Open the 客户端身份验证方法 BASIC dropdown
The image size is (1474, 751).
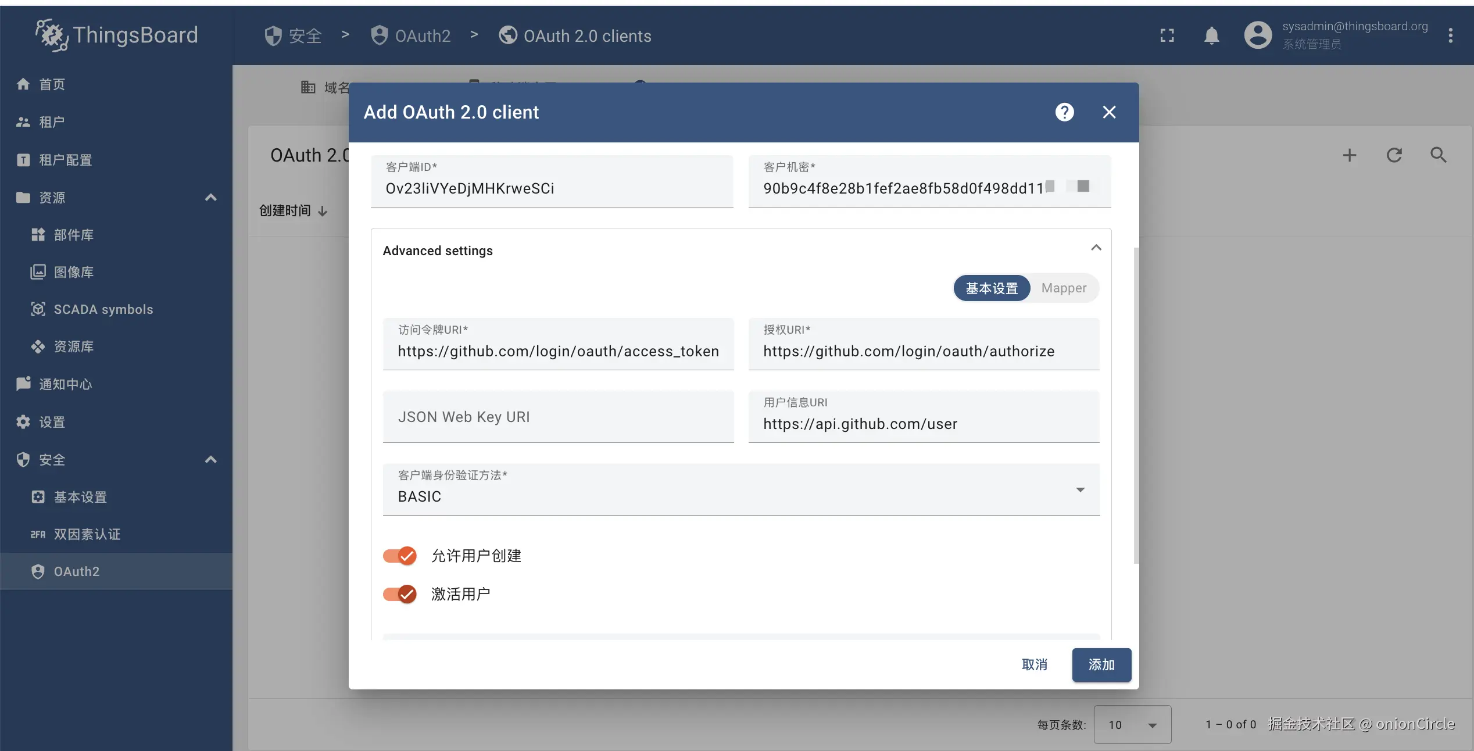[740, 489]
